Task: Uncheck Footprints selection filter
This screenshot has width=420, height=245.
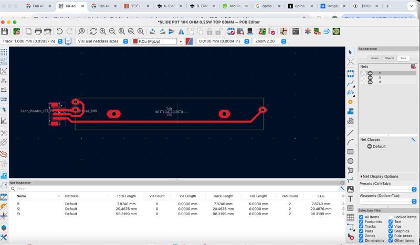Action: coord(361,222)
